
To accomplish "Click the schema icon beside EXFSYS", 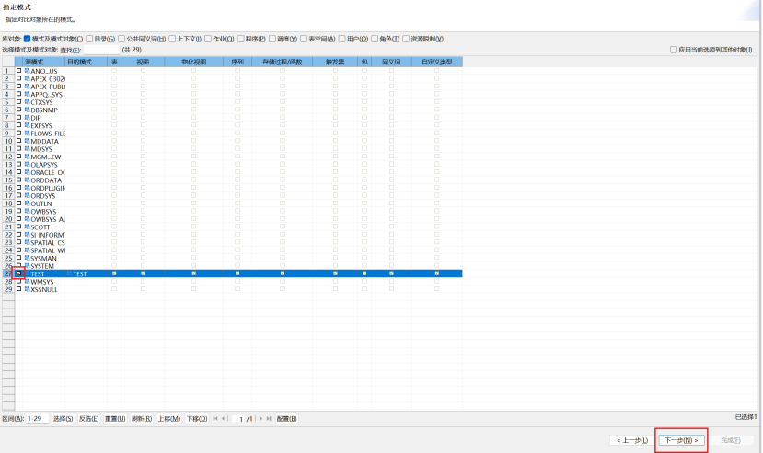I will pyautogui.click(x=28, y=125).
